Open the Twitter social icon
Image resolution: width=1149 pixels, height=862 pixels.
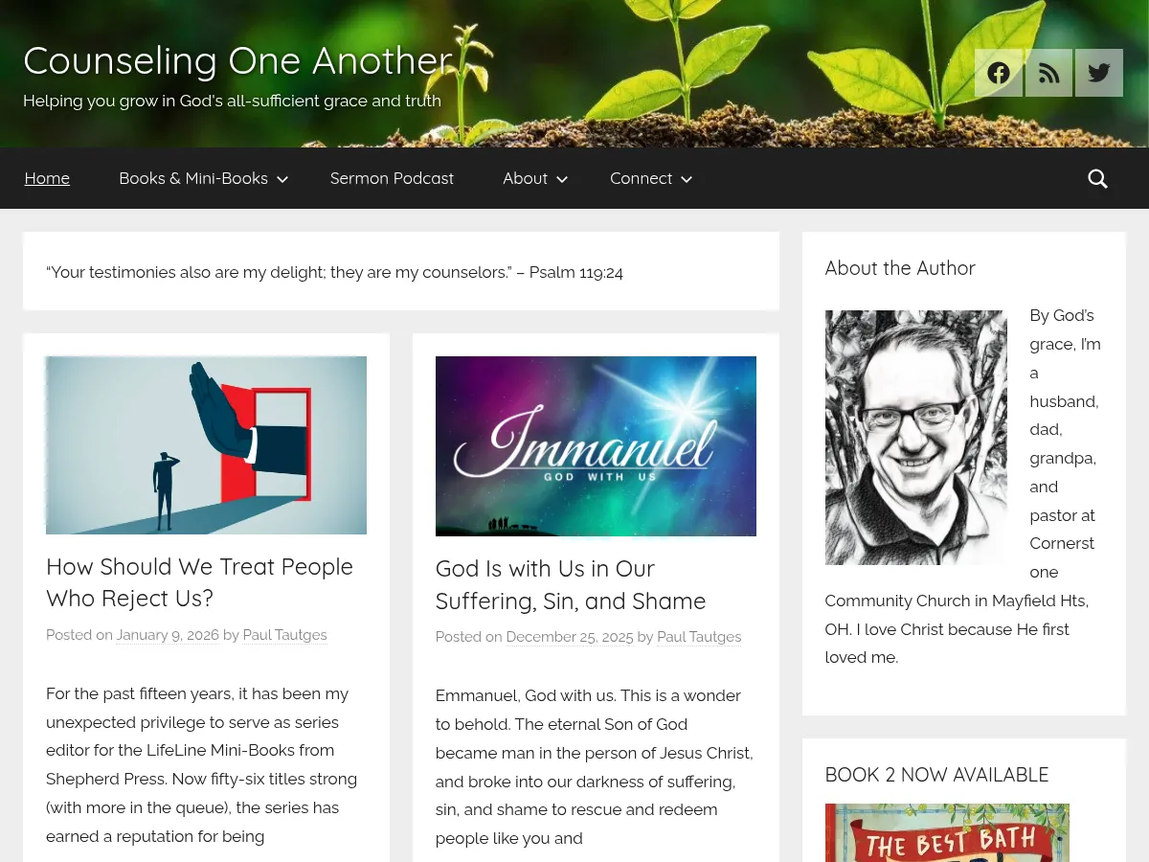click(x=1099, y=73)
